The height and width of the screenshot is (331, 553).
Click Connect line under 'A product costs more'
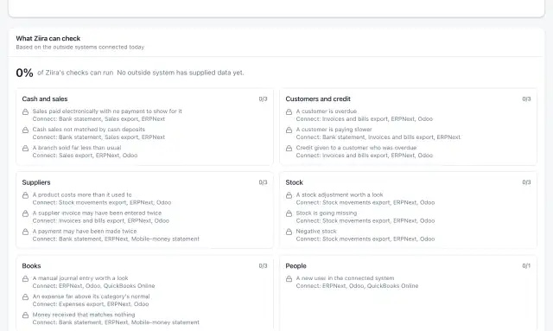102,202
